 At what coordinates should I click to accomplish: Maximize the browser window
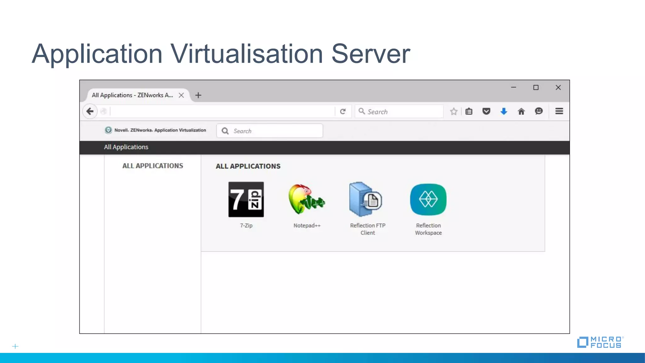536,87
